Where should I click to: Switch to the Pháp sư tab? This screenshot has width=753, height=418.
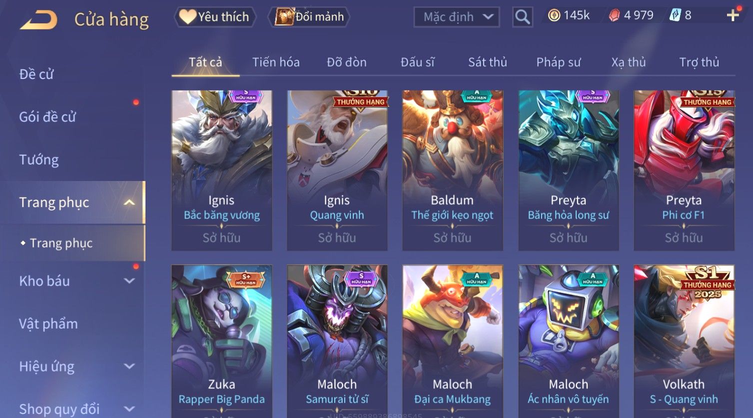point(558,62)
